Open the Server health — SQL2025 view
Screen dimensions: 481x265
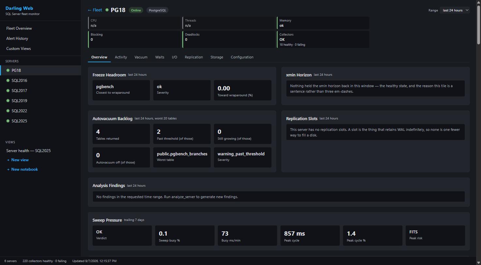pyautogui.click(x=28, y=151)
